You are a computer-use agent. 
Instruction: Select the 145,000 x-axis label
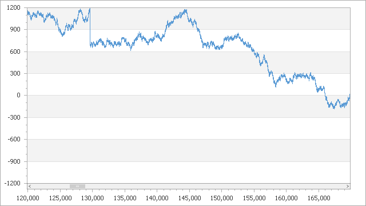[189, 199]
